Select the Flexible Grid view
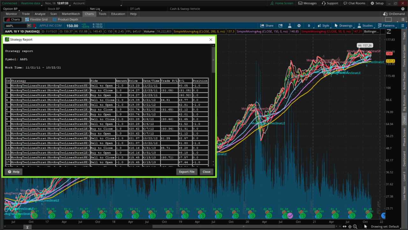The width and height of the screenshot is (408, 230). pos(36,19)
